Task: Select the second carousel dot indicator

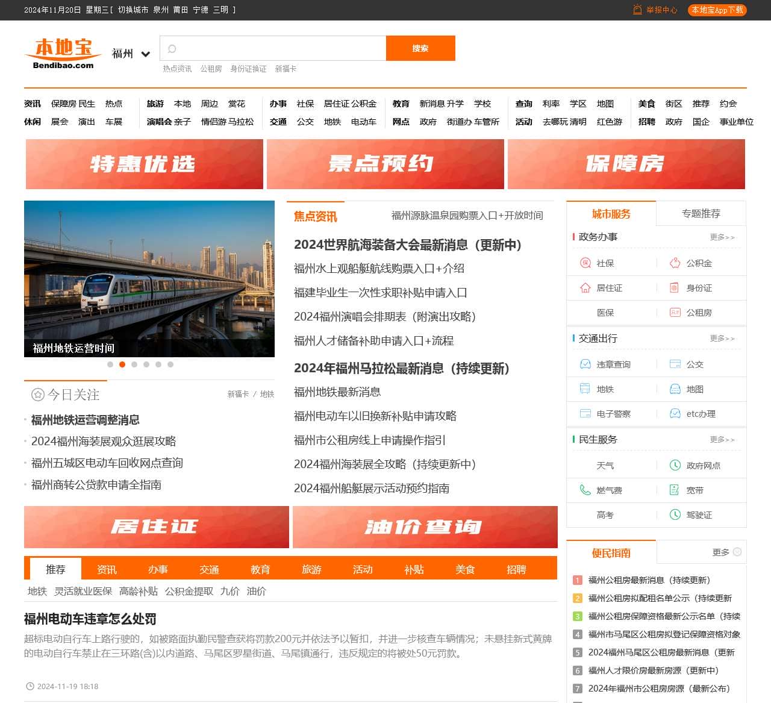Action: pyautogui.click(x=122, y=364)
